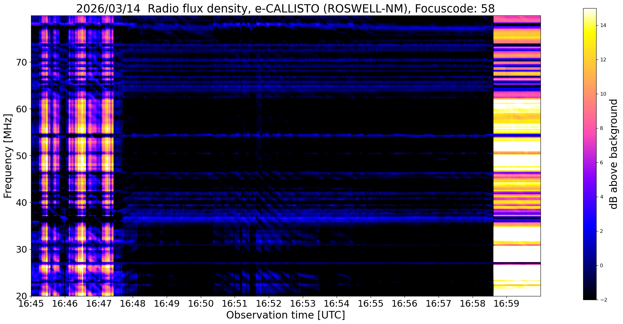Click the plot title mentioning e-CALLISTO (ROSWELL-NM)

tap(285, 9)
